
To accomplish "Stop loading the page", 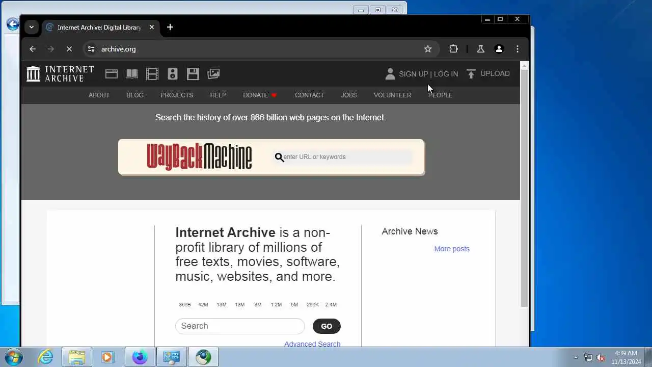I will coord(69,49).
